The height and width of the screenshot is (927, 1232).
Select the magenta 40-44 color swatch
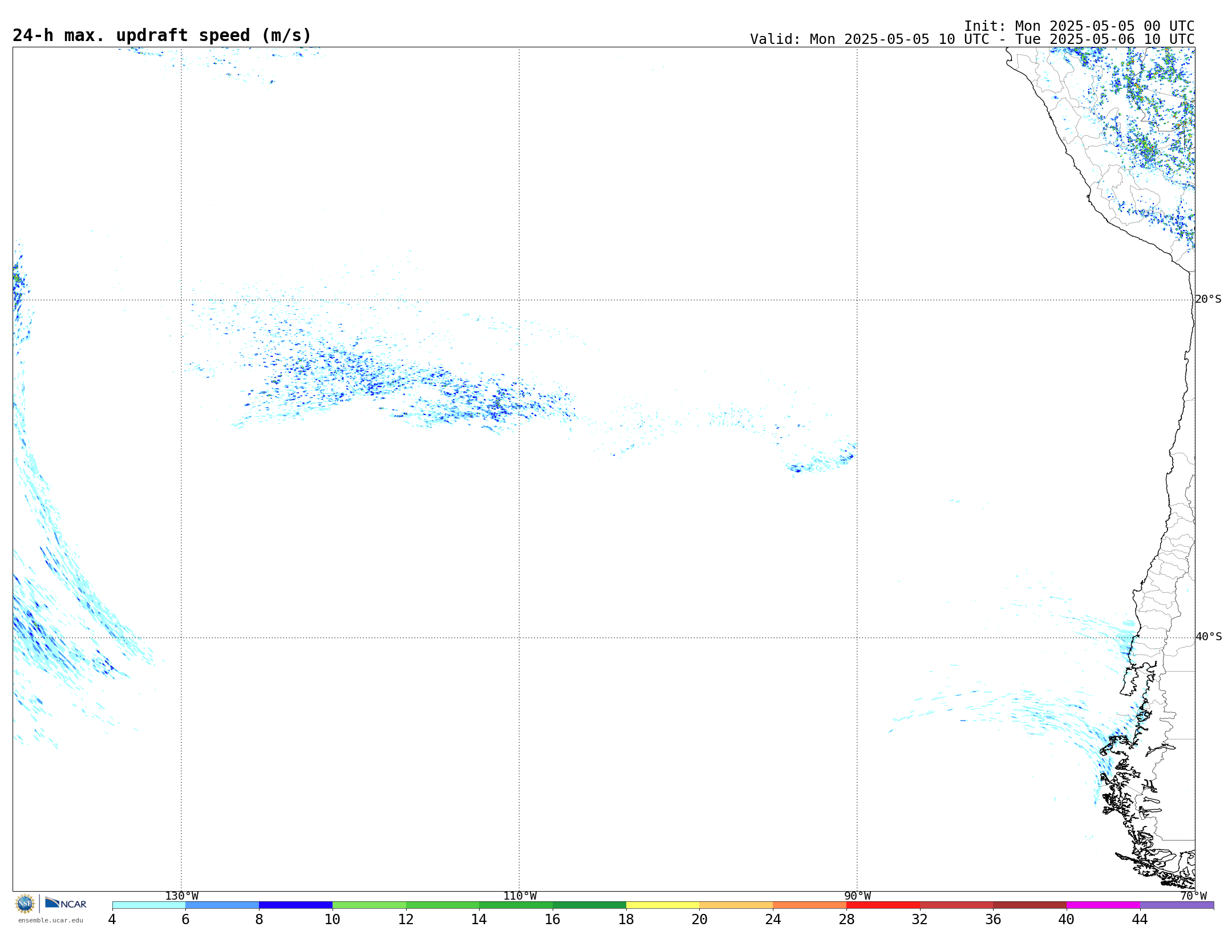1103,905
